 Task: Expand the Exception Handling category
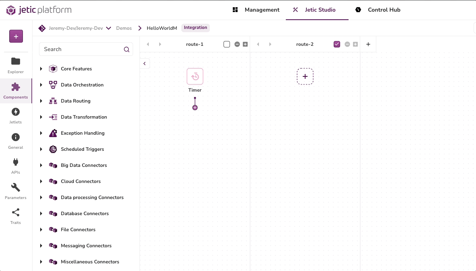(x=41, y=133)
